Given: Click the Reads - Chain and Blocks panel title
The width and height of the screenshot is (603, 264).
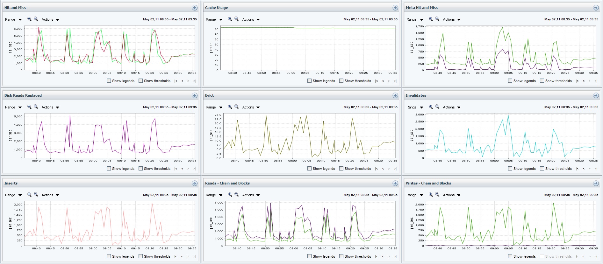Looking at the screenshot, I should (227, 183).
